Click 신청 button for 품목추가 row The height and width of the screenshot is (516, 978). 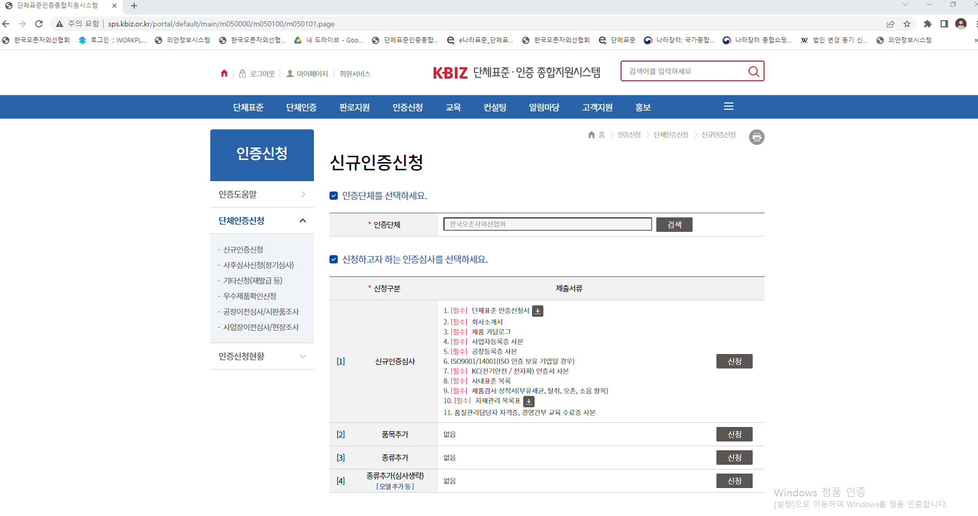click(734, 434)
